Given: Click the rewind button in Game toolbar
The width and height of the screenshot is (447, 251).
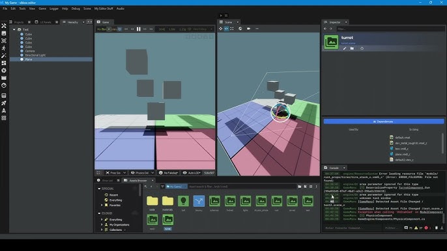Looking at the screenshot, I should click(x=126, y=29).
